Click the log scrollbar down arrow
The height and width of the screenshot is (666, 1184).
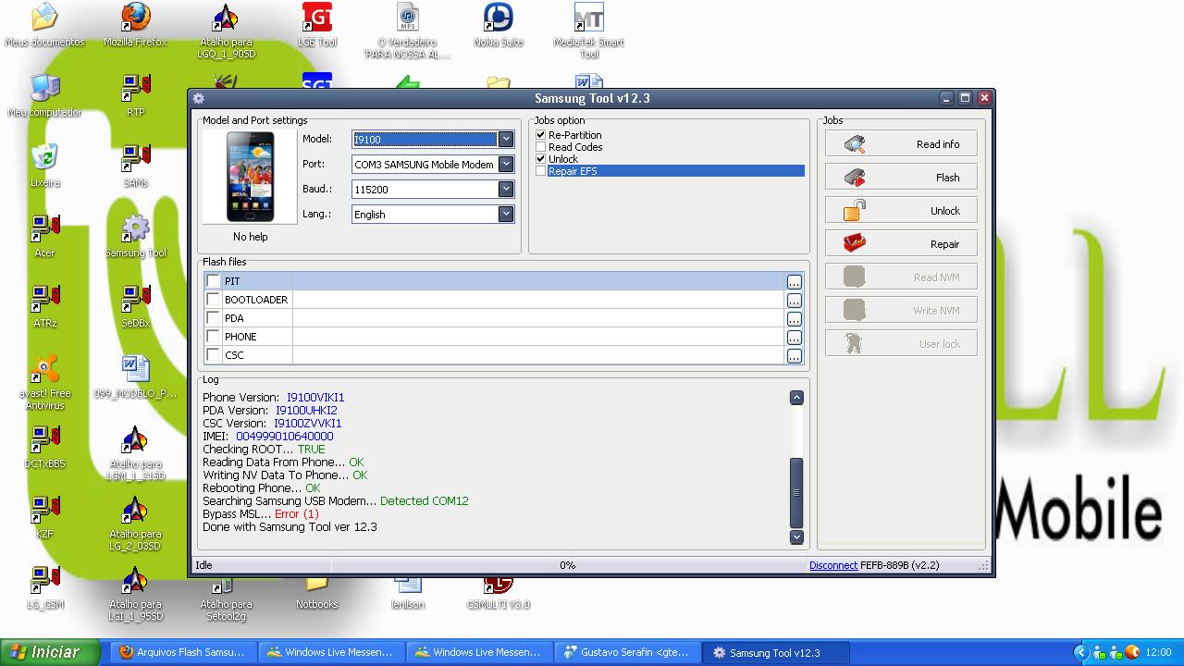click(796, 536)
